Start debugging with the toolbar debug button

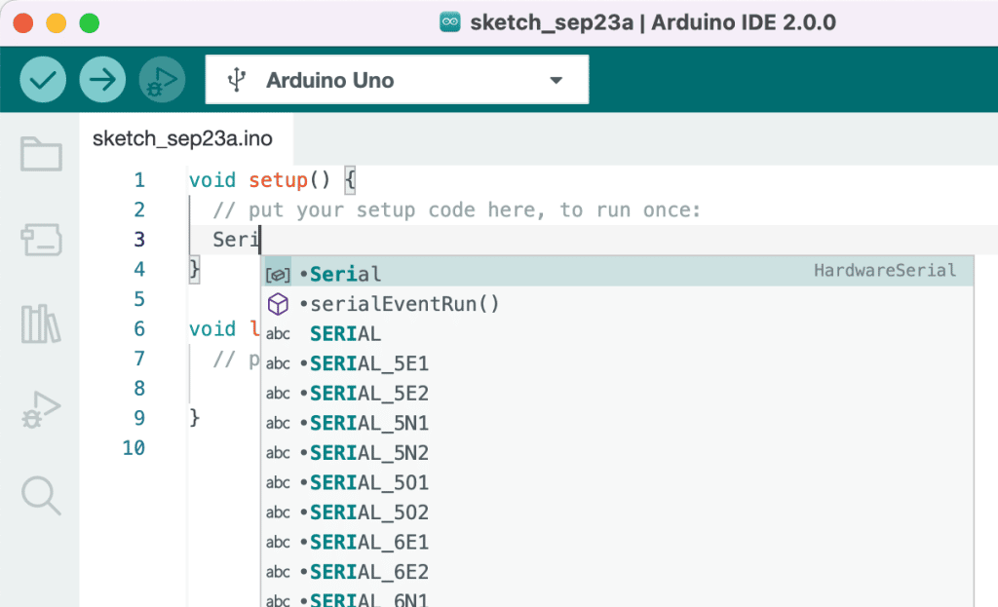pos(163,80)
